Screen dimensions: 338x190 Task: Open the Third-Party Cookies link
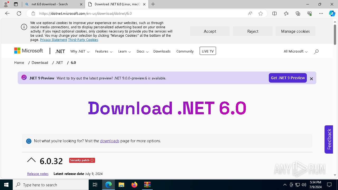[83, 40]
